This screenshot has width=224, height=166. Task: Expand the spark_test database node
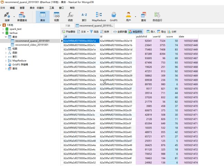(x=3, y=29)
